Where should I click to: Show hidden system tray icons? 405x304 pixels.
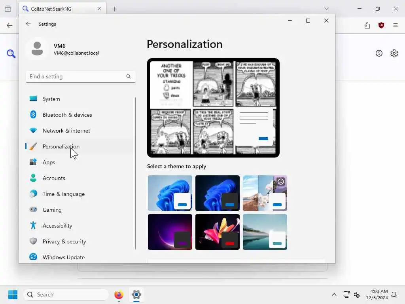(334, 294)
